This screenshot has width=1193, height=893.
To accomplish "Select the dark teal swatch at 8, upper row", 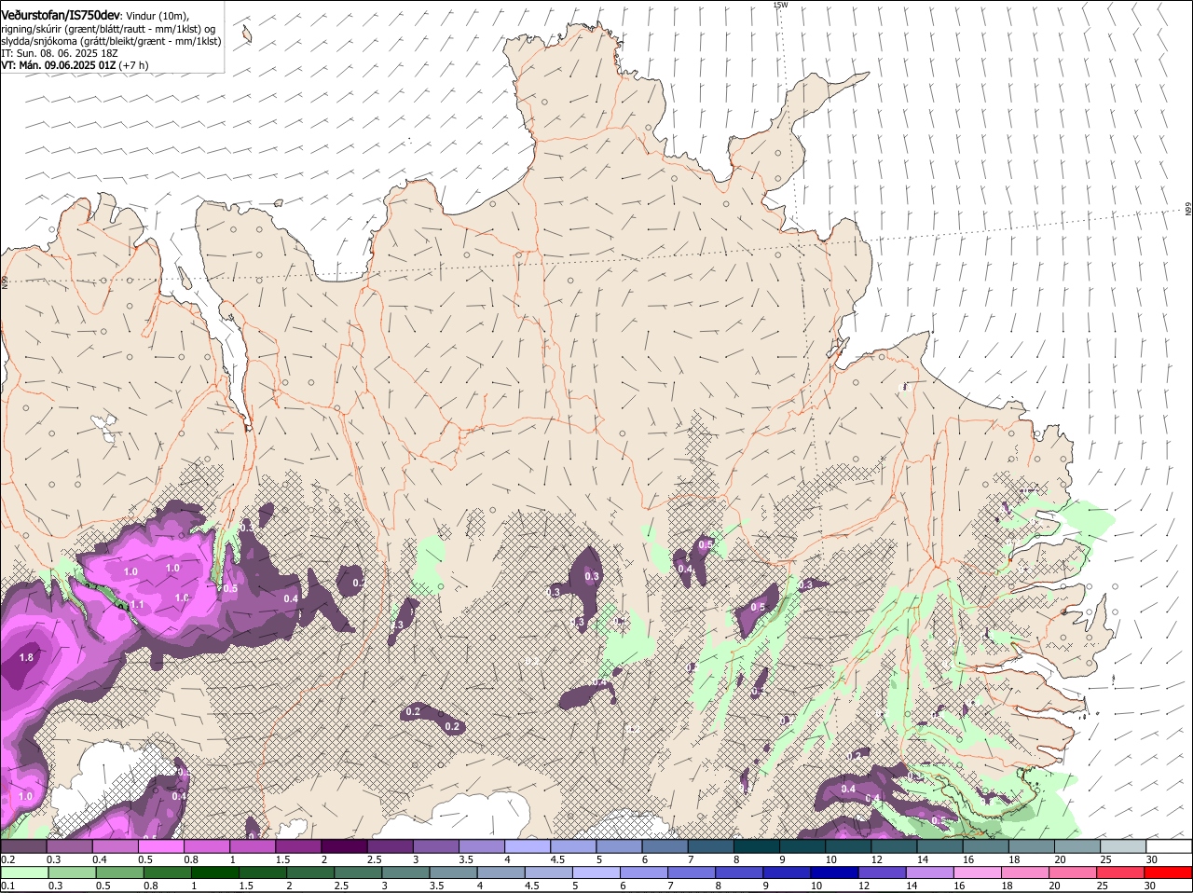I will click(755, 846).
